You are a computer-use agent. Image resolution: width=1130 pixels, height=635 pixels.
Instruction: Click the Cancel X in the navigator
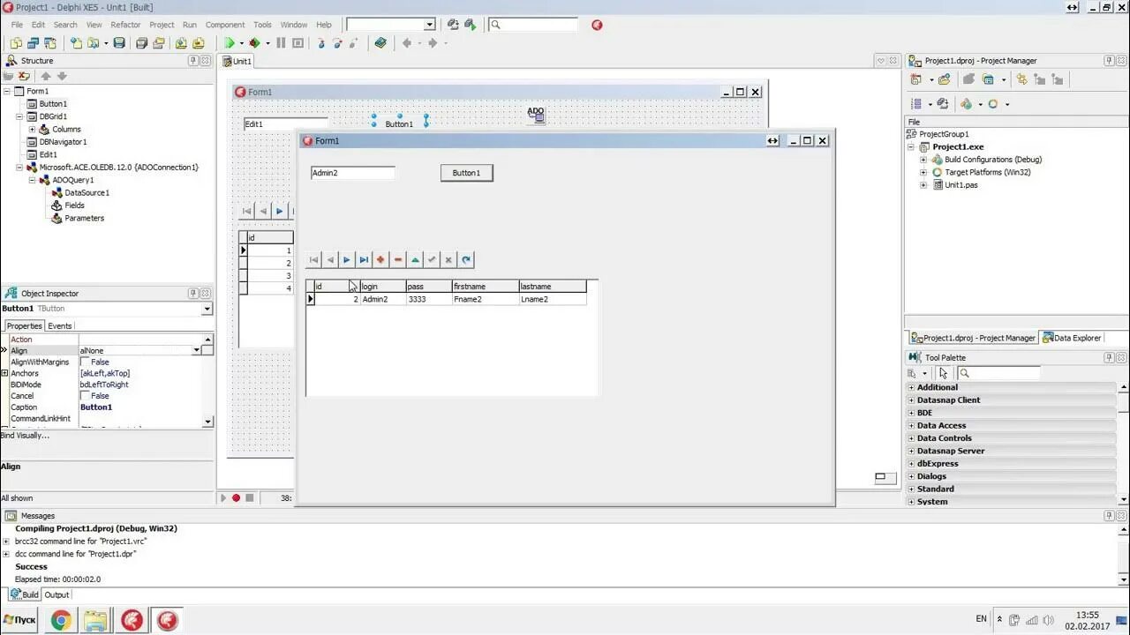tap(448, 259)
